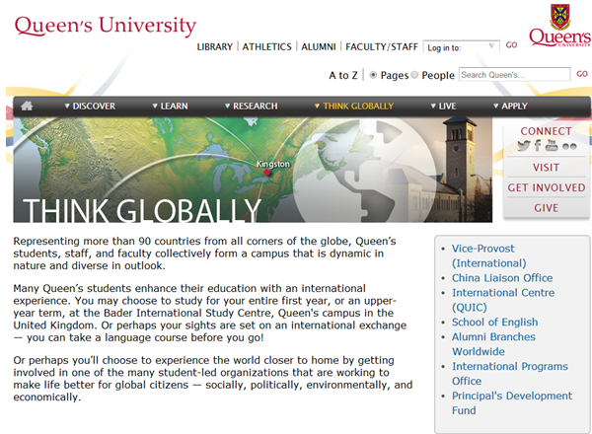Expand the Research menu
Image resolution: width=592 pixels, height=434 pixels.
251,107
